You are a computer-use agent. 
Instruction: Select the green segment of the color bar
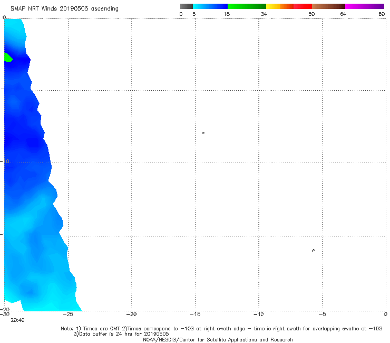pyautogui.click(x=247, y=6)
